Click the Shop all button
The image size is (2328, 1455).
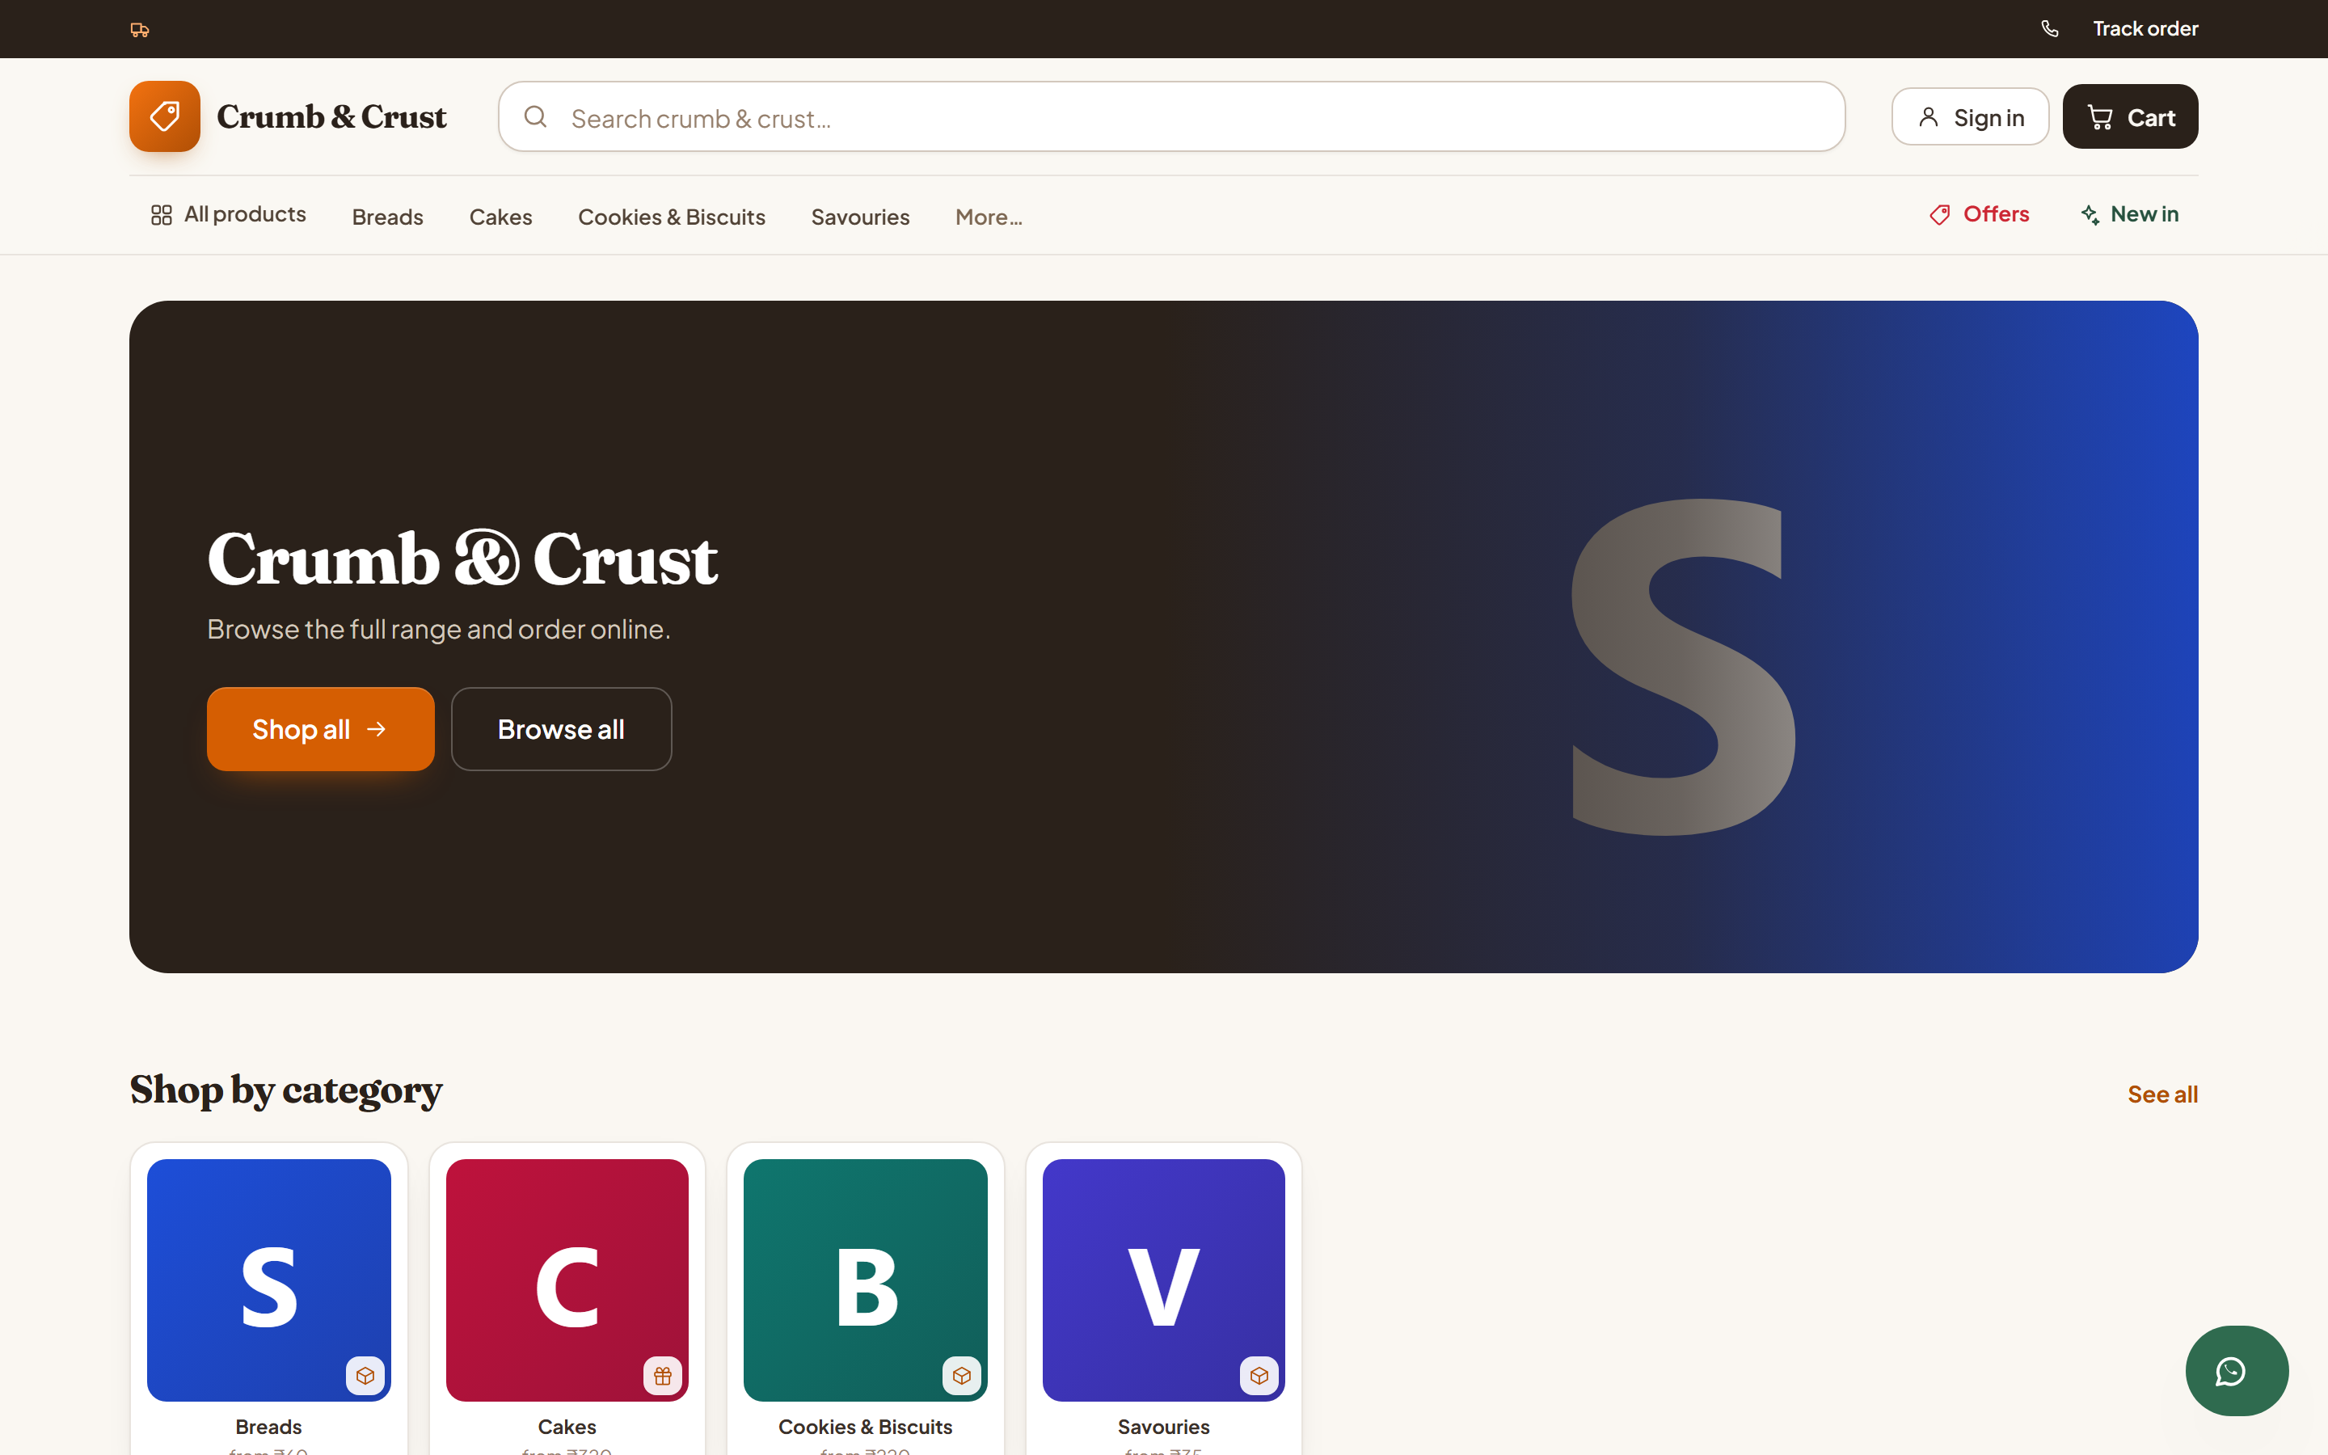coord(320,728)
